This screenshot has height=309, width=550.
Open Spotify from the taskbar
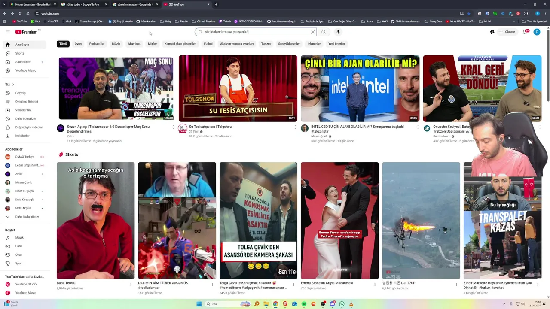coord(304,304)
